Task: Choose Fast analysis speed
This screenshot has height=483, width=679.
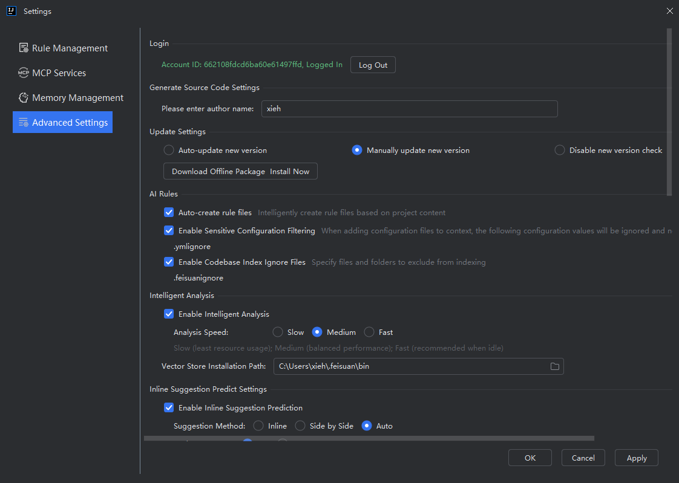Action: 369,332
